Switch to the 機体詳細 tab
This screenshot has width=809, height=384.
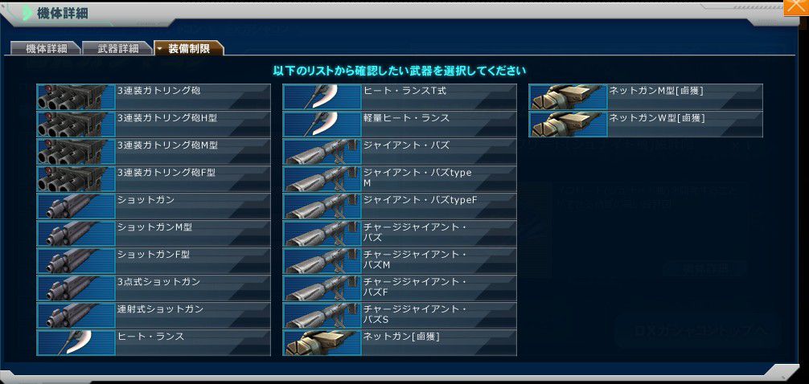tap(45, 48)
